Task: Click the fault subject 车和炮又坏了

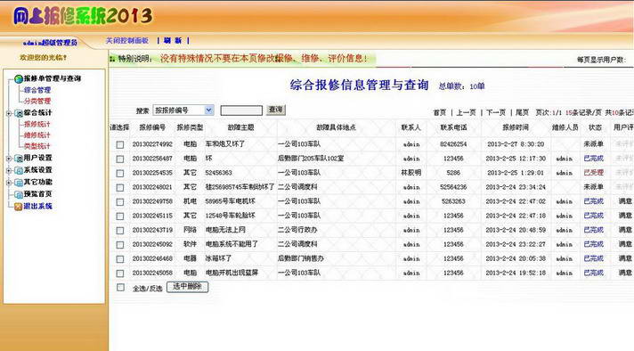Action: pos(225,144)
